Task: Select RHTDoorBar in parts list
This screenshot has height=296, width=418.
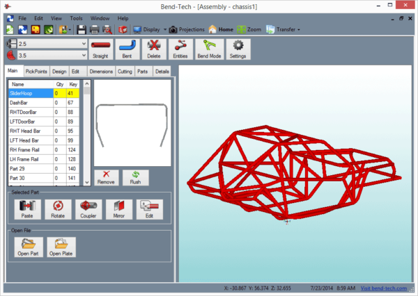Action: tap(44, 113)
